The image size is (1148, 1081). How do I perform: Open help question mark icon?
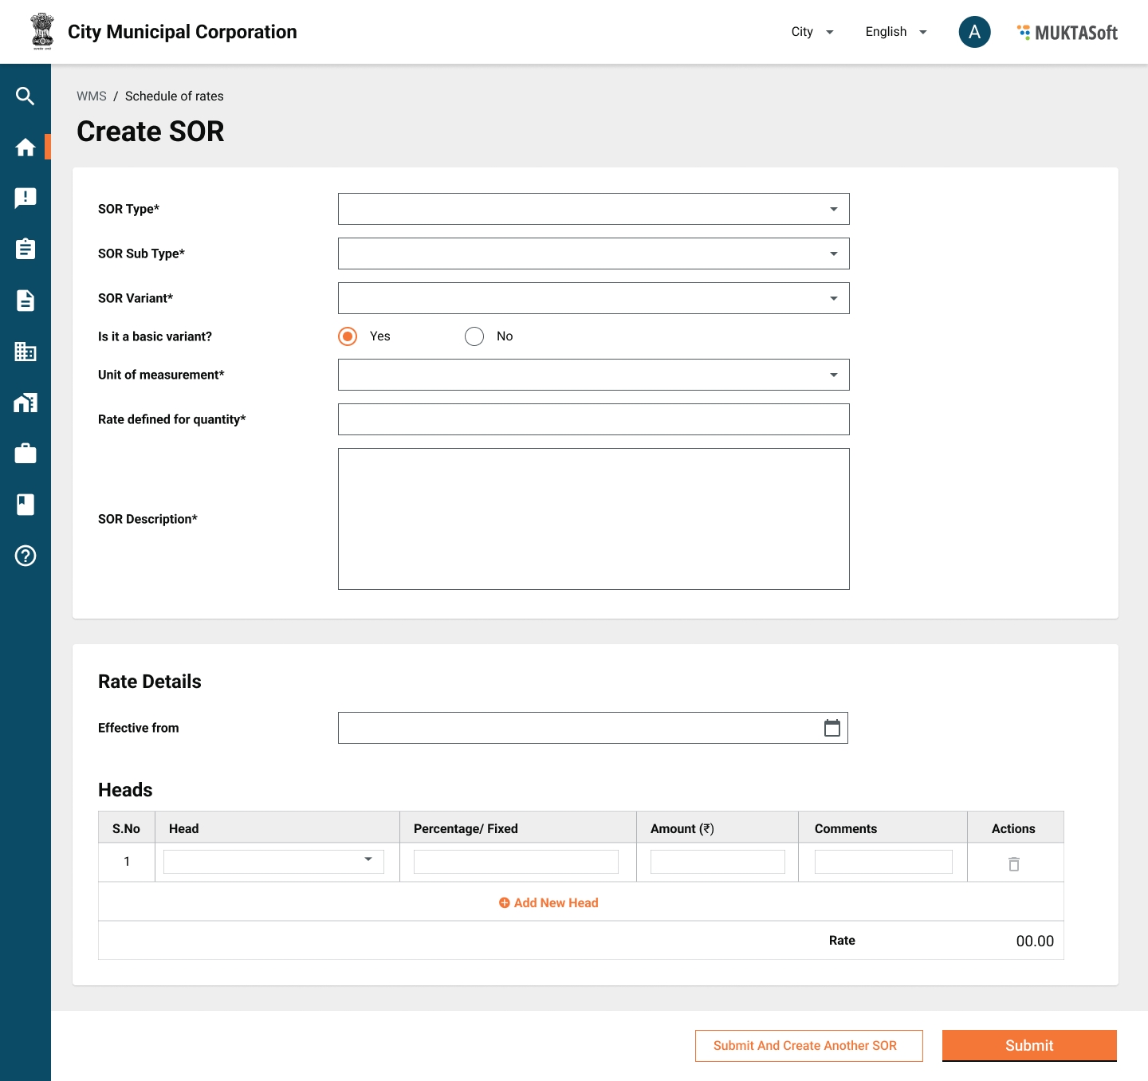[x=26, y=556]
